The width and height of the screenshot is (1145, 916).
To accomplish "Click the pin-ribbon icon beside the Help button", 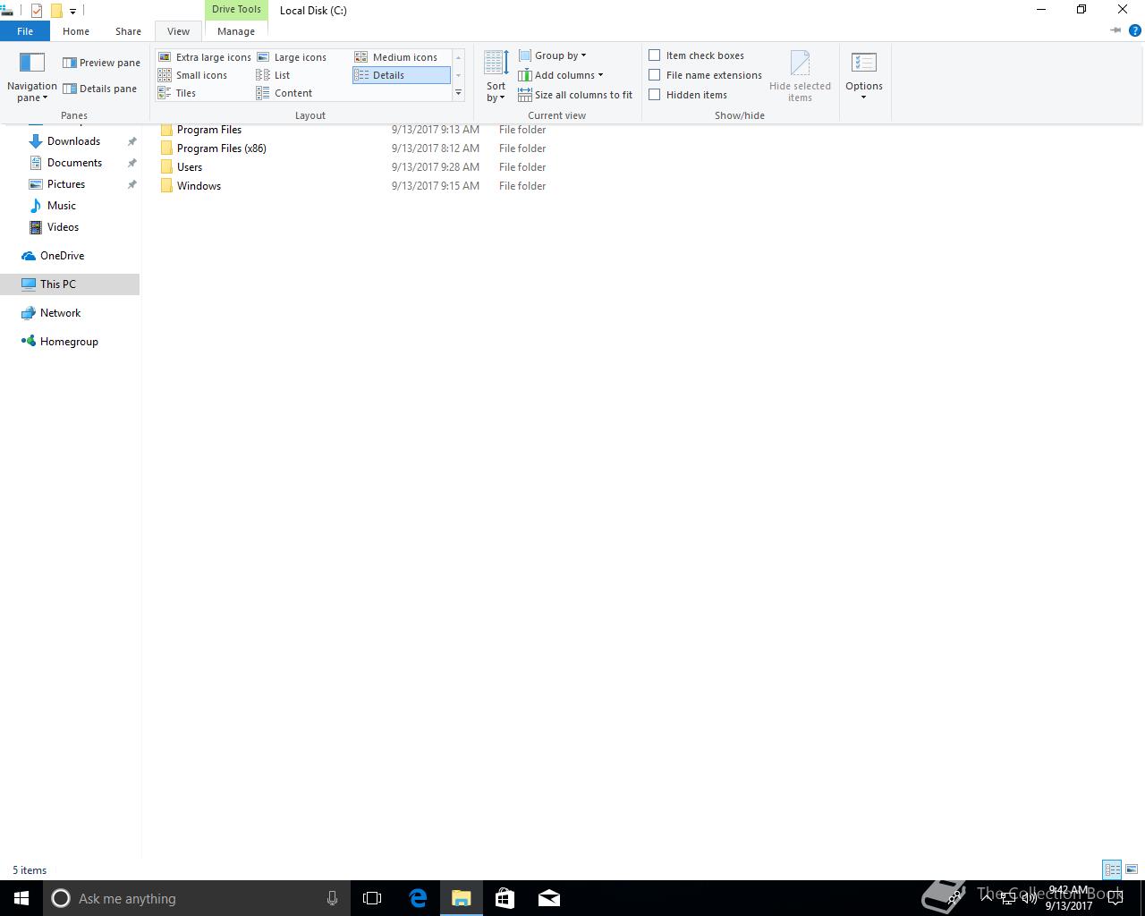I will coord(1115,30).
